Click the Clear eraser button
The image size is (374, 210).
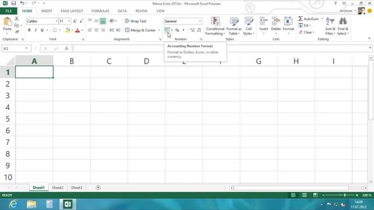(306, 32)
